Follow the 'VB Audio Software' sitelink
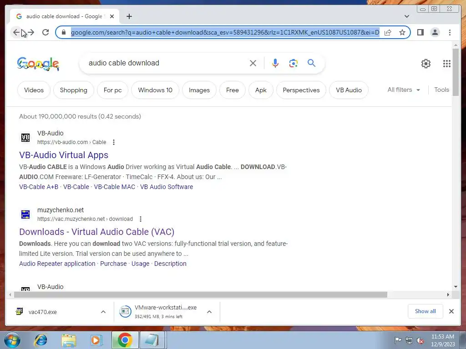Viewport: 466px width, 349px height. 167,187
